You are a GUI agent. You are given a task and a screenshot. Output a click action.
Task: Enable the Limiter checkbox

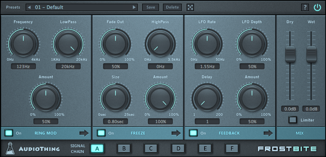coord(293,120)
